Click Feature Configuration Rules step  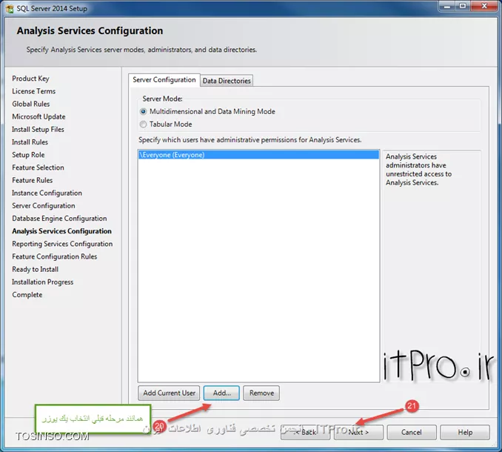[x=55, y=256]
